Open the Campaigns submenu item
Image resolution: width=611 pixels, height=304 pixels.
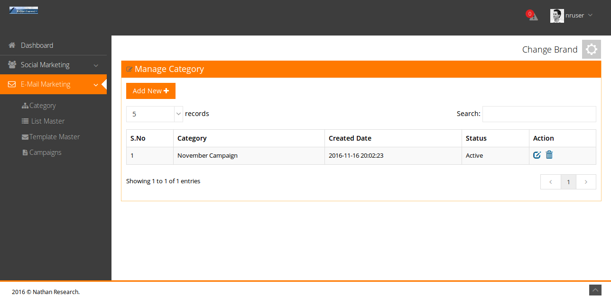point(45,152)
